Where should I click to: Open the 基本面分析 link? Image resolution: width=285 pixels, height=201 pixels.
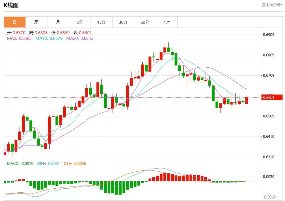[272, 5]
